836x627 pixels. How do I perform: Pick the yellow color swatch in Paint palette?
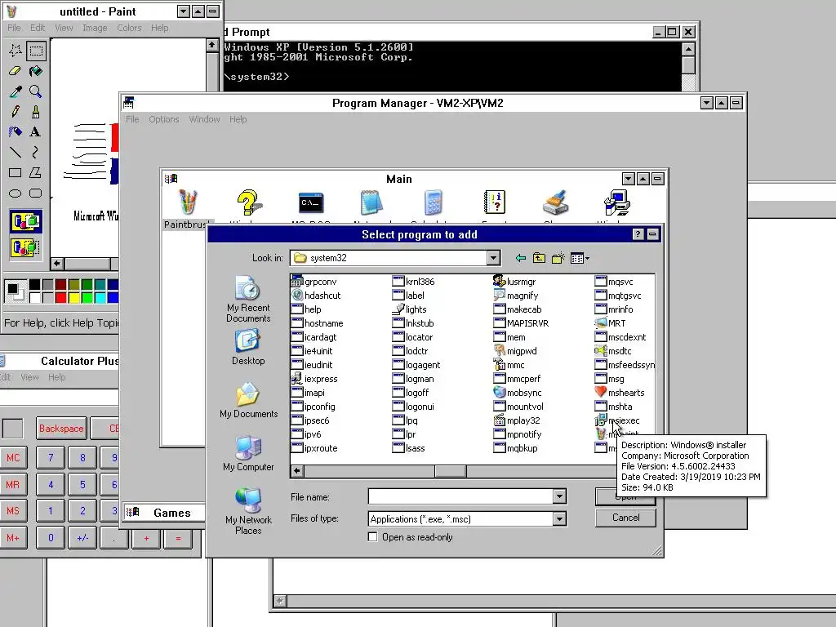[74, 297]
